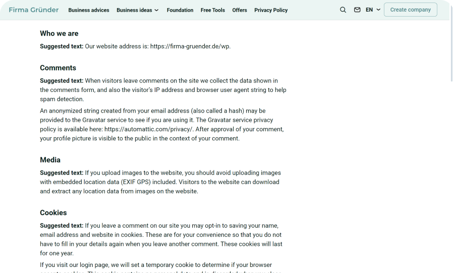
Task: Click the line starting 'An anonymized string created'
Action: pyautogui.click(x=152, y=111)
